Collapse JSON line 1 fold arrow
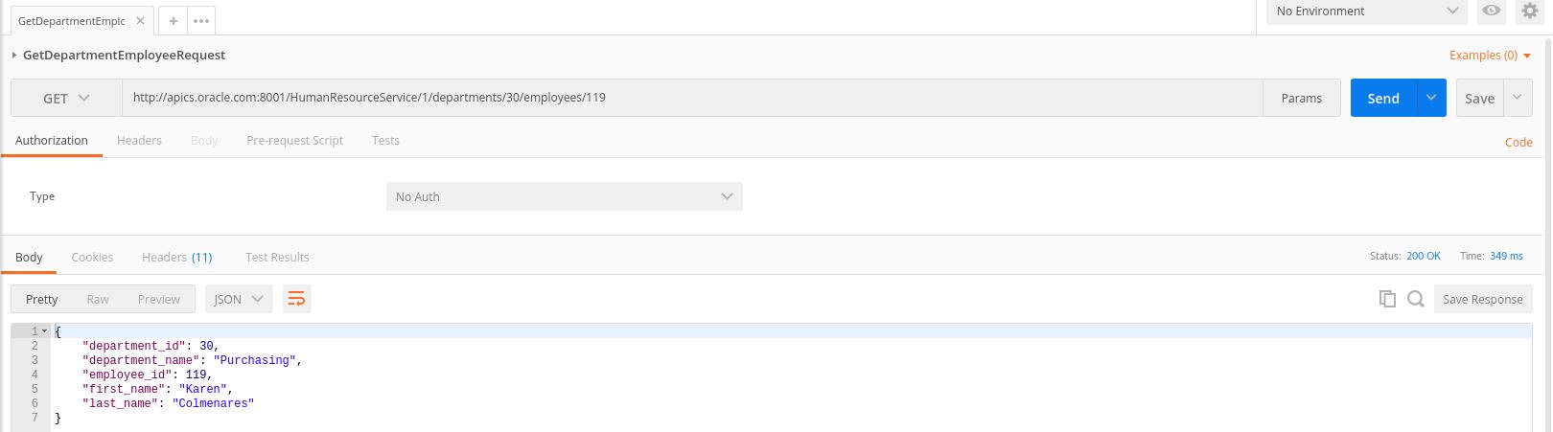This screenshot has height=432, width=1553. [44, 331]
